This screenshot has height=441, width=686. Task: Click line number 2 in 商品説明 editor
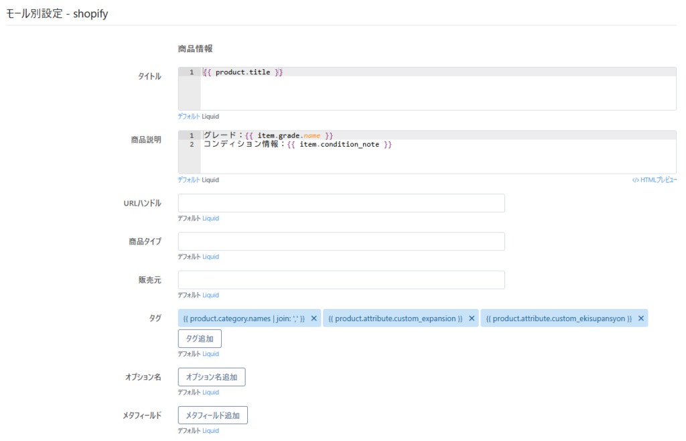pyautogui.click(x=192, y=144)
